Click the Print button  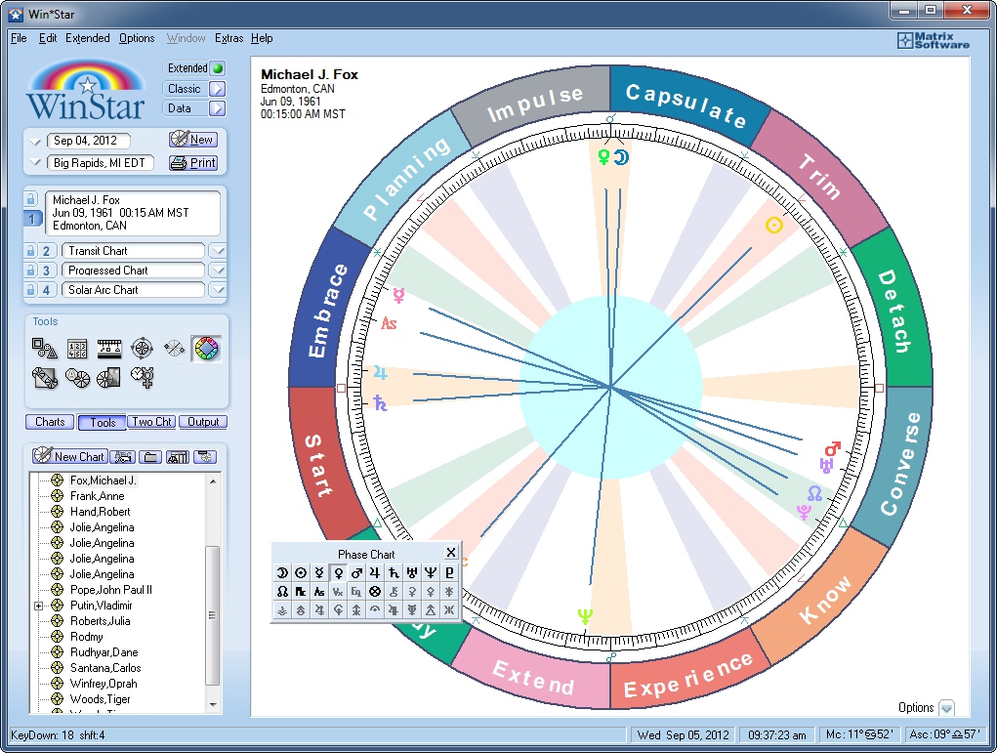(x=193, y=163)
